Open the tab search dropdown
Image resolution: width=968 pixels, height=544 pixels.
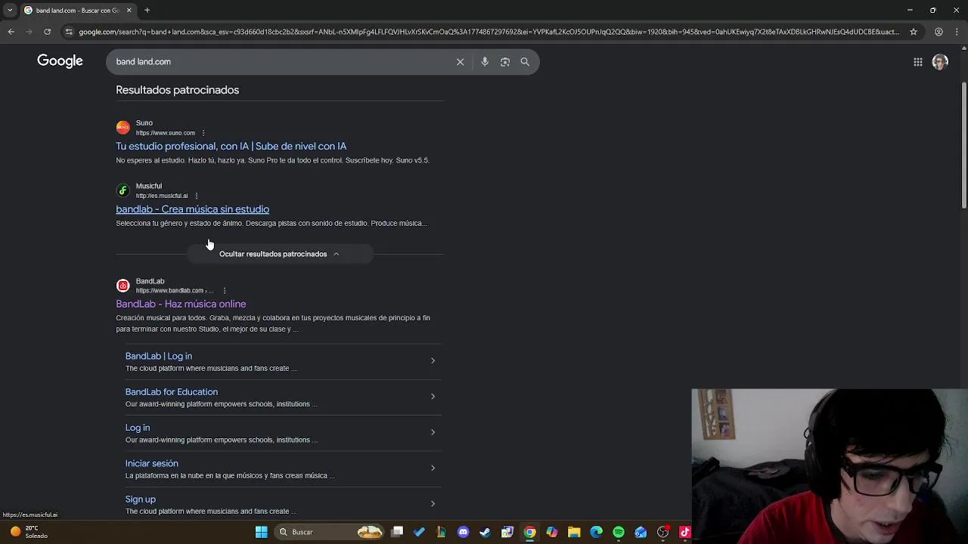click(9, 10)
